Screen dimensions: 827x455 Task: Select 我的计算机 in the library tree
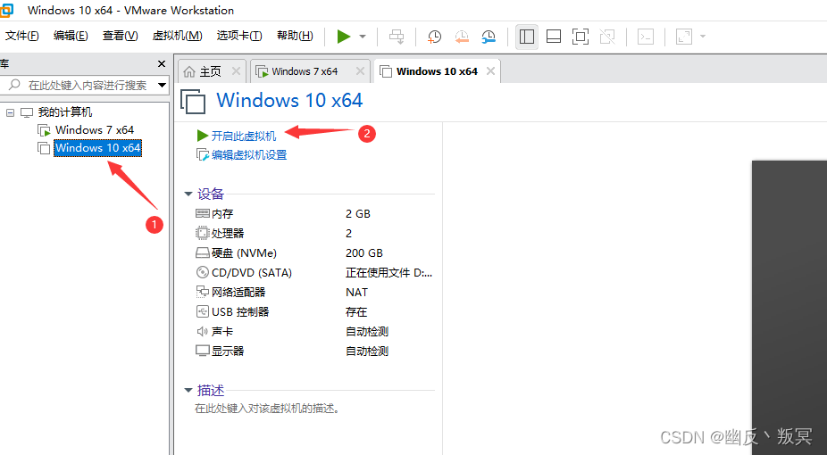tap(65, 112)
